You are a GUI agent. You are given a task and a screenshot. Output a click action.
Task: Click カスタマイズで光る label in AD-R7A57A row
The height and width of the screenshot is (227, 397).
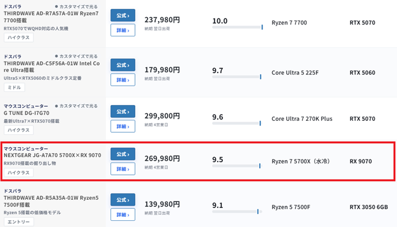76,7
